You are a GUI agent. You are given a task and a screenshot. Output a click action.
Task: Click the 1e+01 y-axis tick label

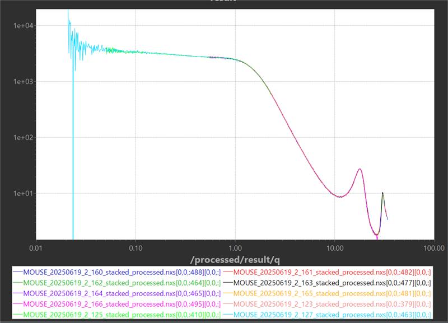(x=25, y=194)
